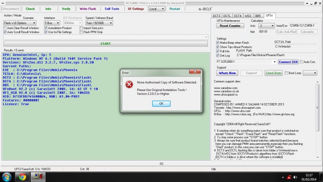Click the notes panel vertical scrollbar
The image size is (323, 182).
point(317,119)
